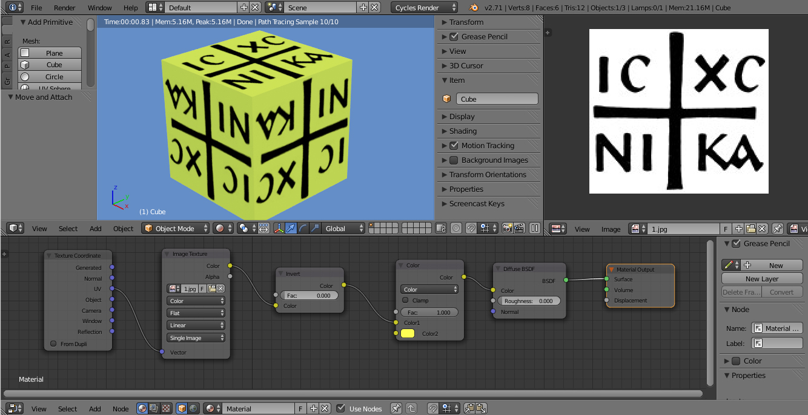This screenshot has height=415, width=808.
Task: Open image file in UV editor header
Action: click(750, 229)
